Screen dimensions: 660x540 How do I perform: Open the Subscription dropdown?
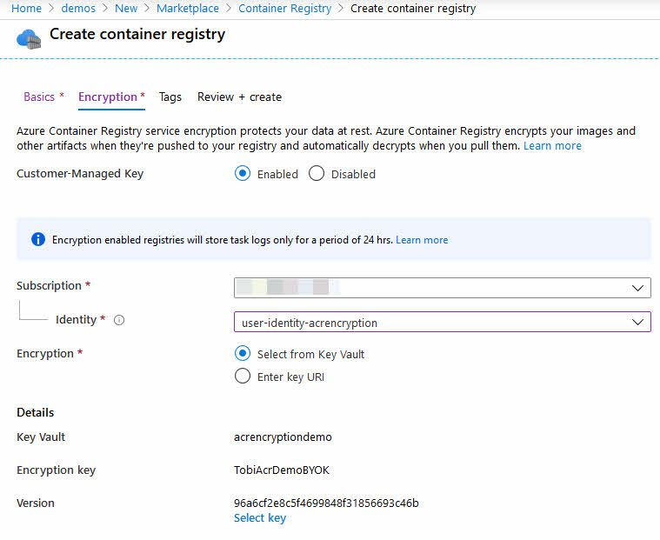pyautogui.click(x=443, y=288)
